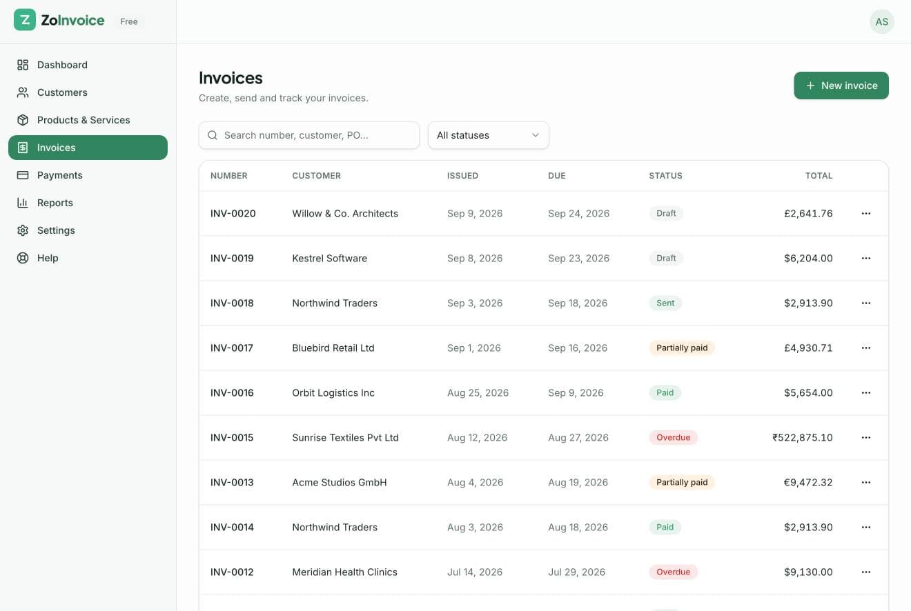
Task: Click the Partially paid status on INV-0013
Action: (682, 483)
